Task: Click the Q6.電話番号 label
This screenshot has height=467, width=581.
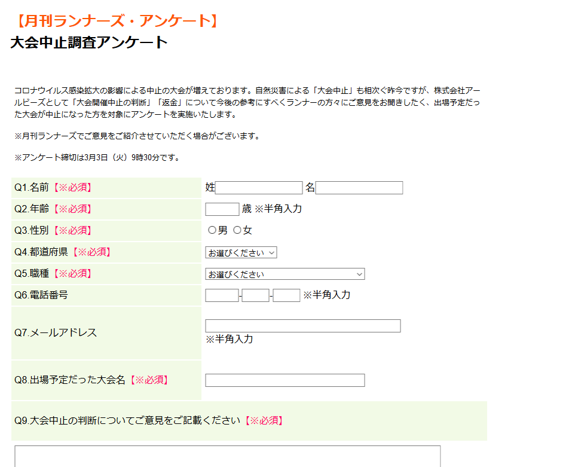Action: [x=41, y=295]
